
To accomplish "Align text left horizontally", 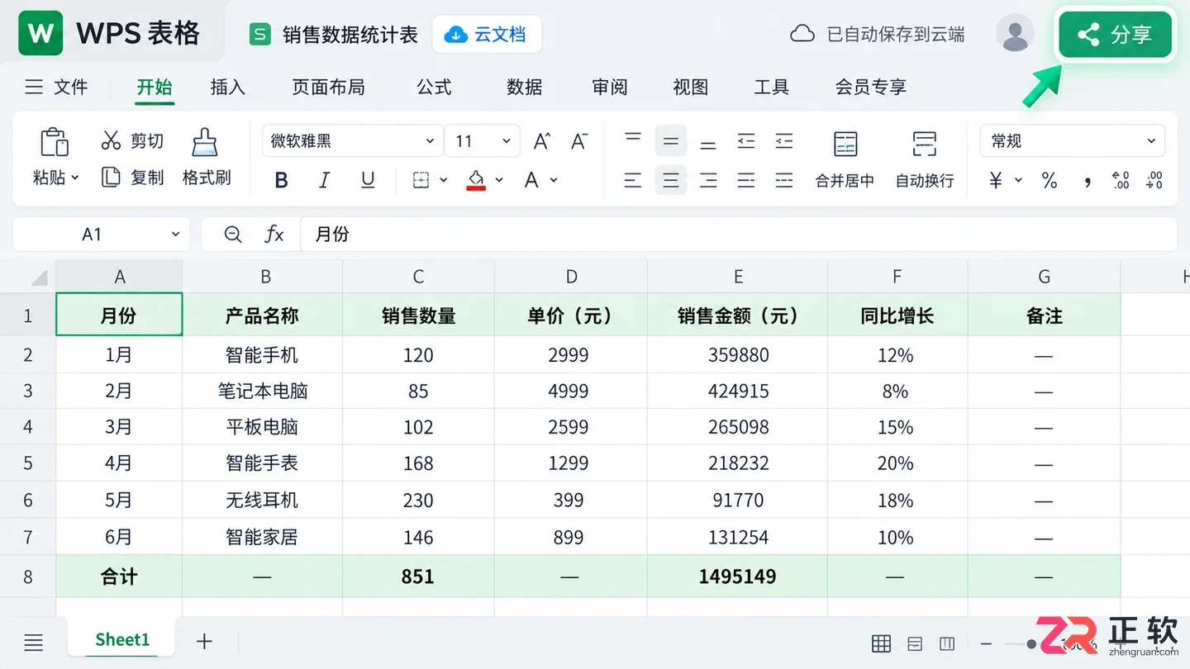I will (x=633, y=180).
